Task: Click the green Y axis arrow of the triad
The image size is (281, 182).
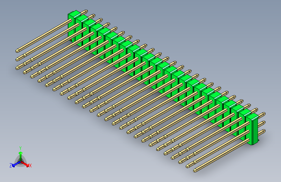Action: pos(21,156)
